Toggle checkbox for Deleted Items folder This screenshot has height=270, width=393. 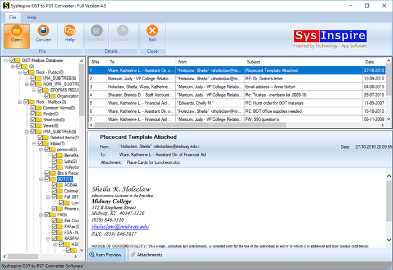pyautogui.click(x=40, y=138)
